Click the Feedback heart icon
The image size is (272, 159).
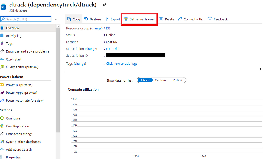pos(210,19)
